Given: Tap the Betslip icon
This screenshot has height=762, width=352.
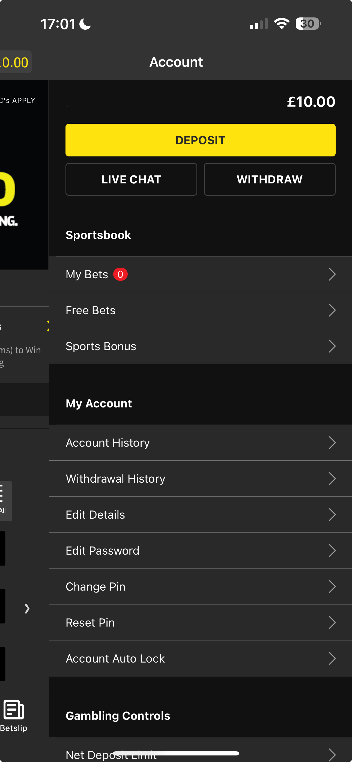Looking at the screenshot, I should click(14, 710).
